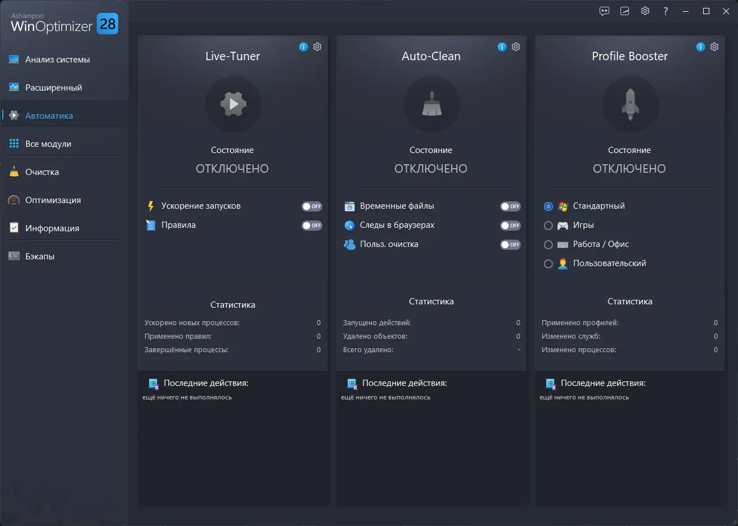Open Auto-Clean settings gear
This screenshot has width=738, height=526.
(516, 47)
